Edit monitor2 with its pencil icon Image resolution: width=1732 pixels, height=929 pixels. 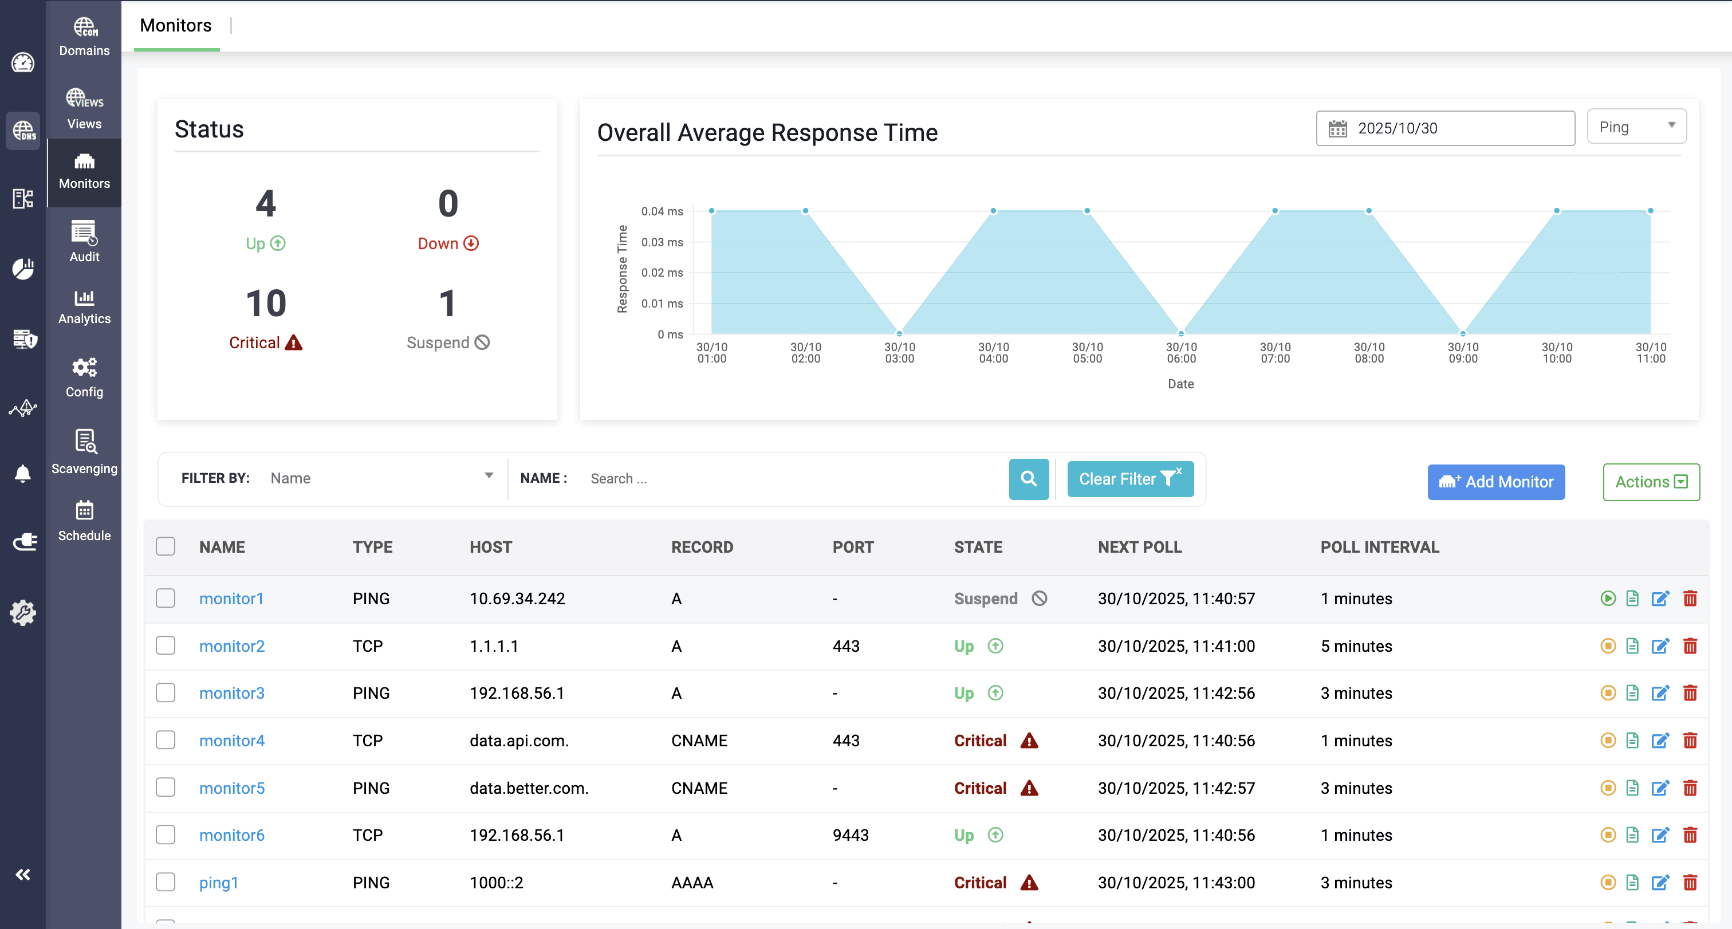1660,646
